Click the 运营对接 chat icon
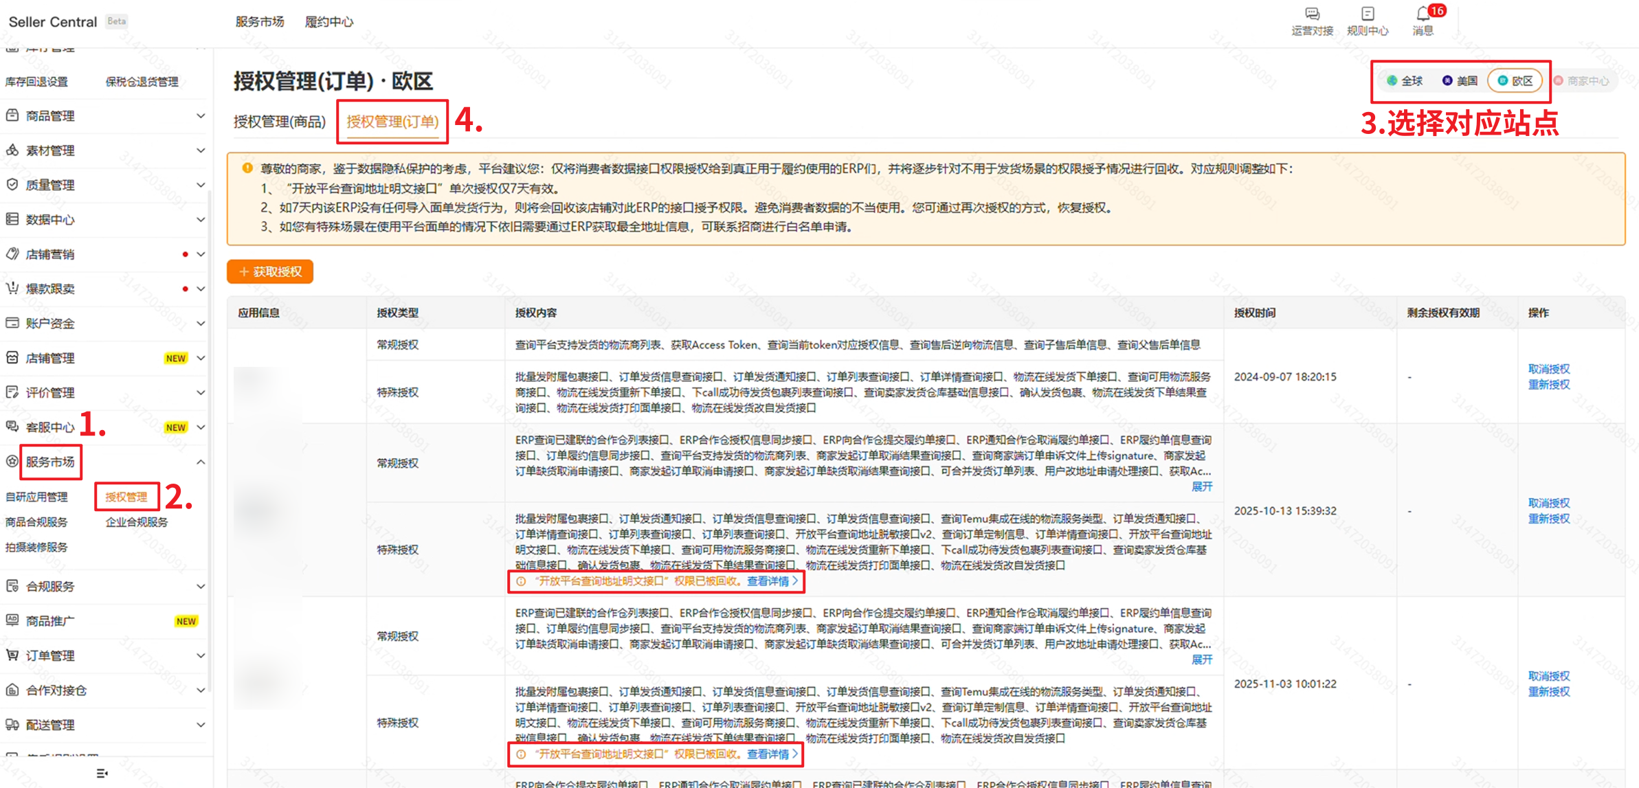 click(1312, 14)
